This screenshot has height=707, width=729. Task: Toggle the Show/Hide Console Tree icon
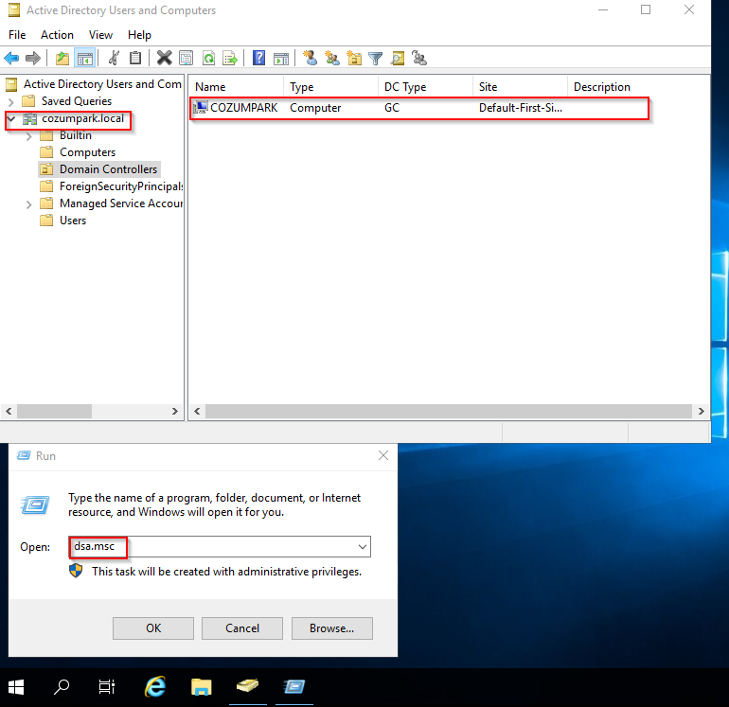click(x=84, y=58)
